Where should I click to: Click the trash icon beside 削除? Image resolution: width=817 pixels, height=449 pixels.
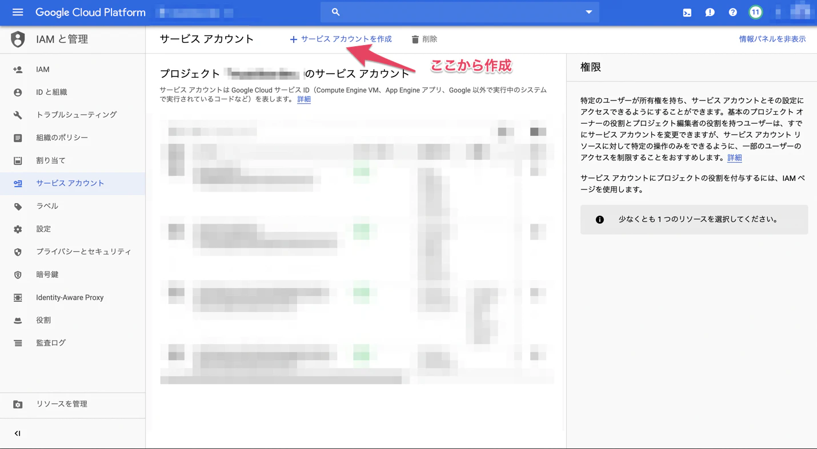coord(415,39)
